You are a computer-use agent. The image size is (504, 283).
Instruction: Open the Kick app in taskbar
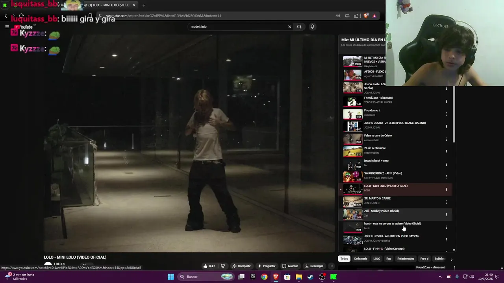[x=334, y=277]
